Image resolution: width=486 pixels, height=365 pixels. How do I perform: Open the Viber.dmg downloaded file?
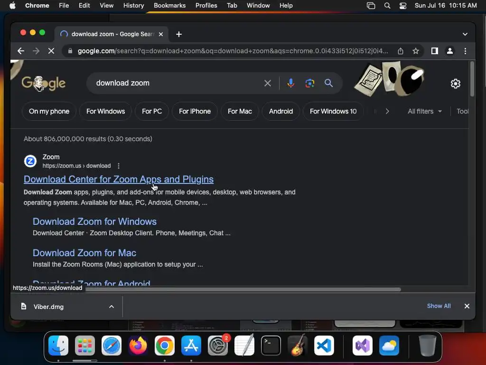pos(49,307)
